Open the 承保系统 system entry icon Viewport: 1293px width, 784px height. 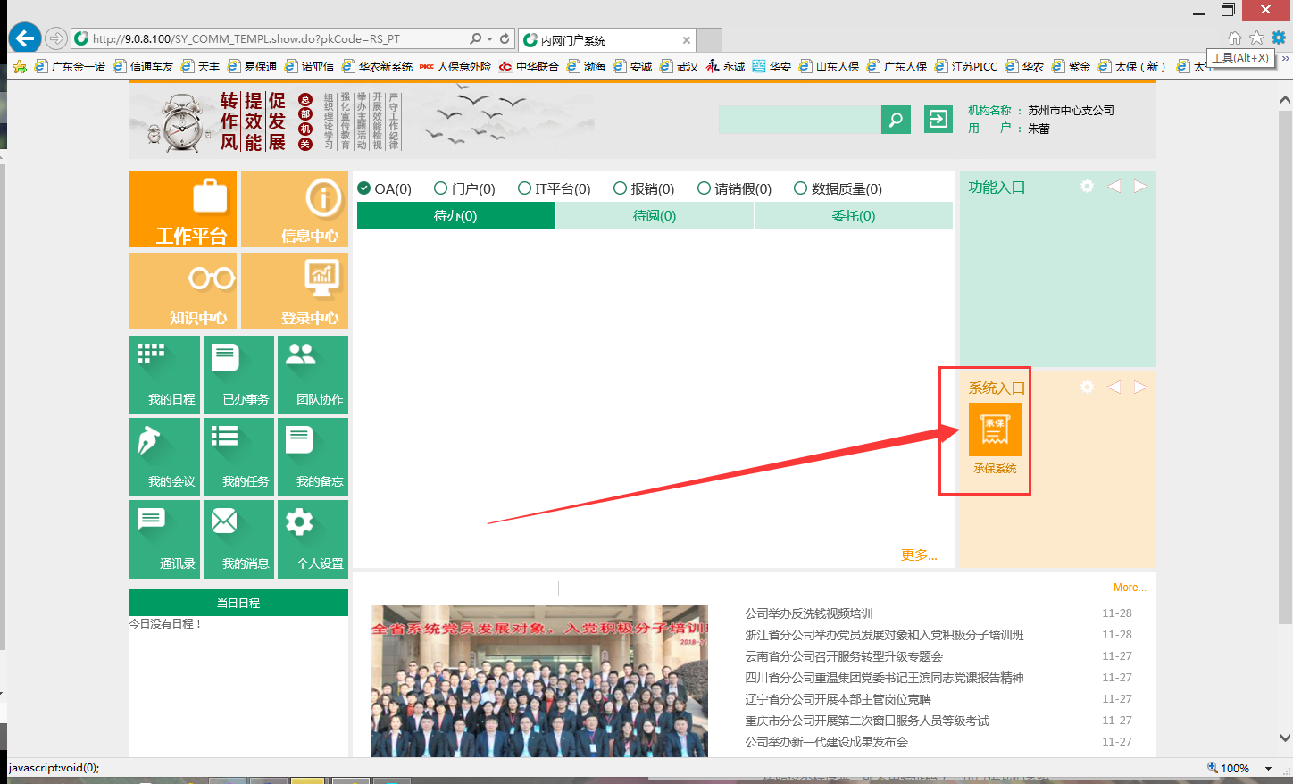click(x=995, y=430)
